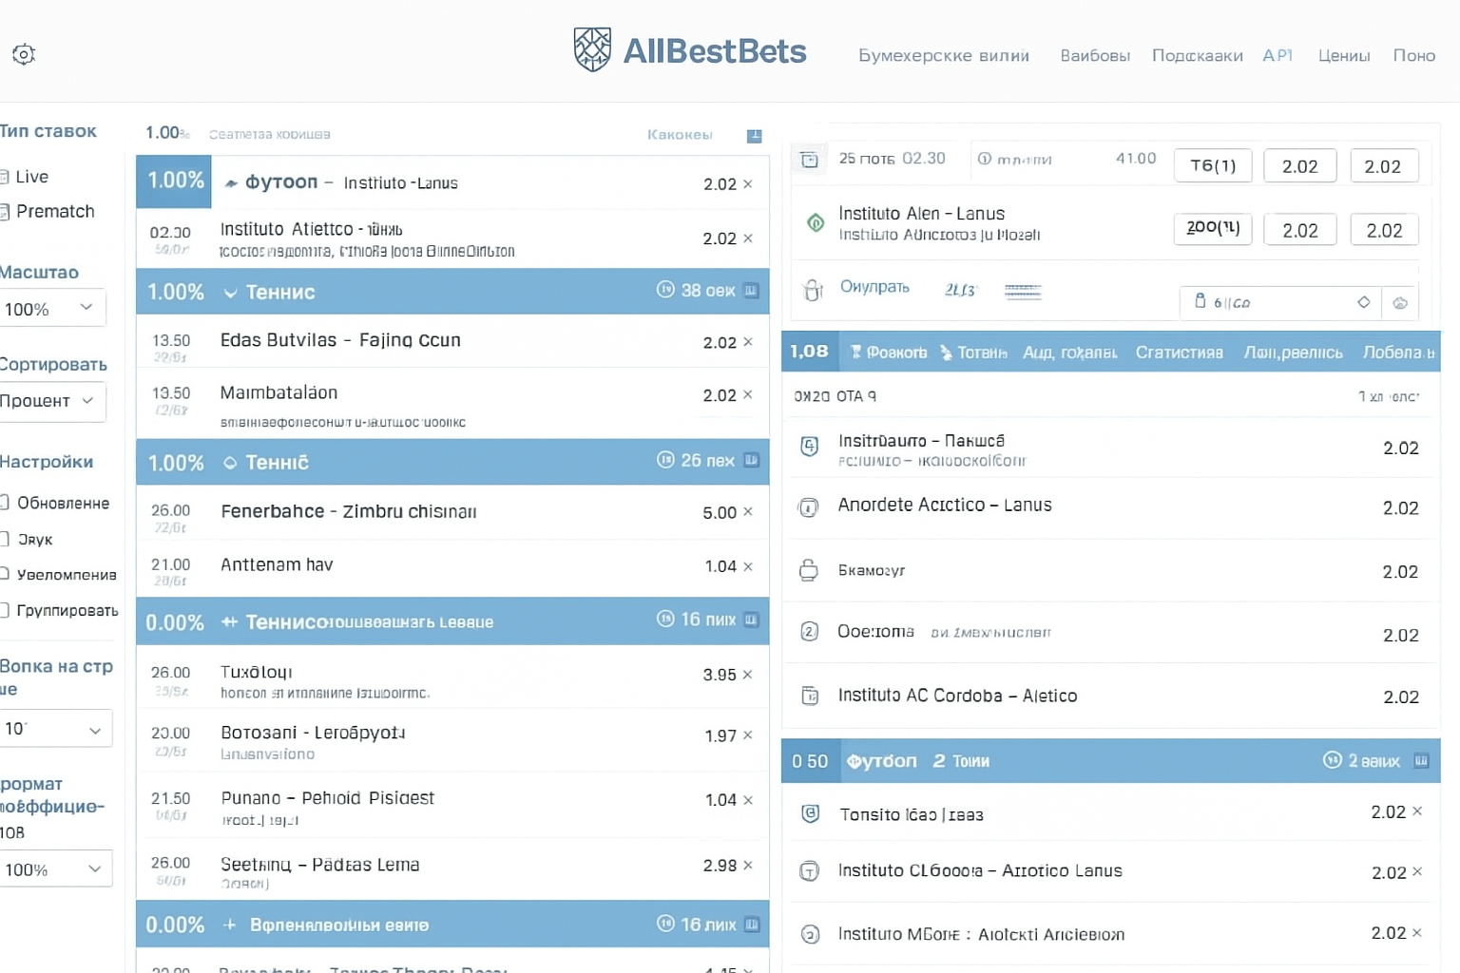
Task: Switch to the Статистика tab
Action: pos(1179,353)
